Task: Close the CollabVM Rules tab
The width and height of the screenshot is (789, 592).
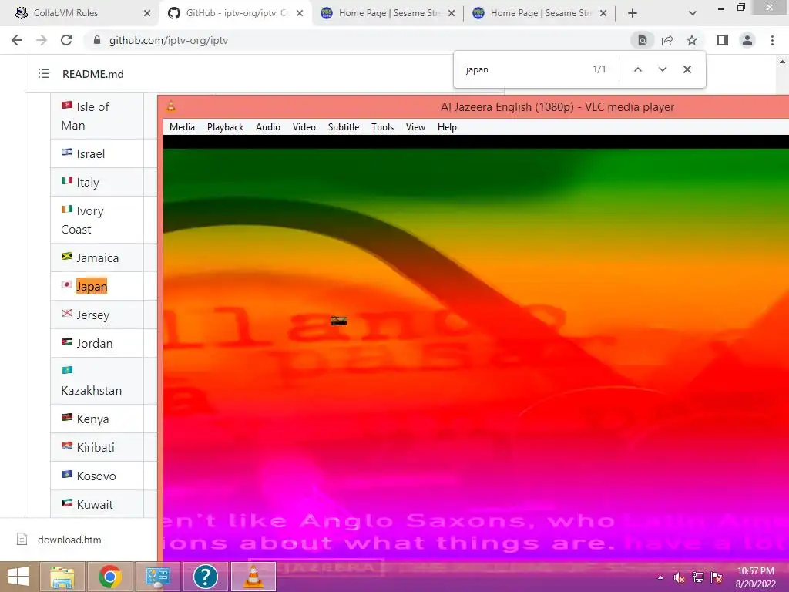Action: (147, 13)
